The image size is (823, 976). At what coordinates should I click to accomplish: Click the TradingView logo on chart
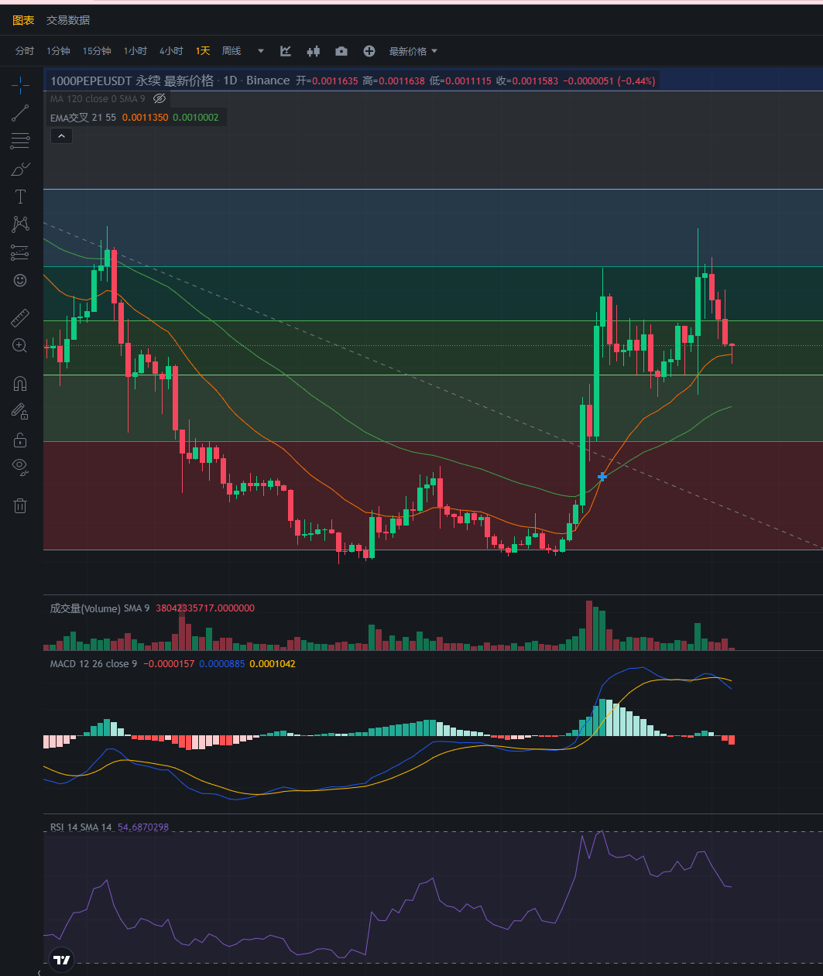(x=61, y=960)
